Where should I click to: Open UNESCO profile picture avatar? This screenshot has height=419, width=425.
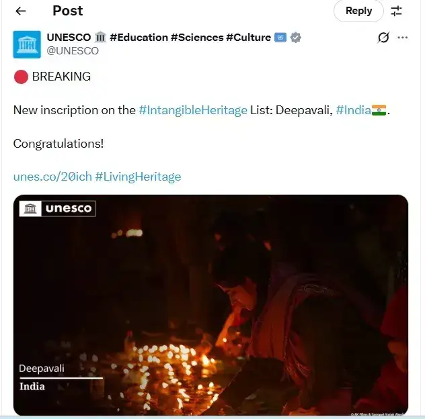tap(27, 44)
